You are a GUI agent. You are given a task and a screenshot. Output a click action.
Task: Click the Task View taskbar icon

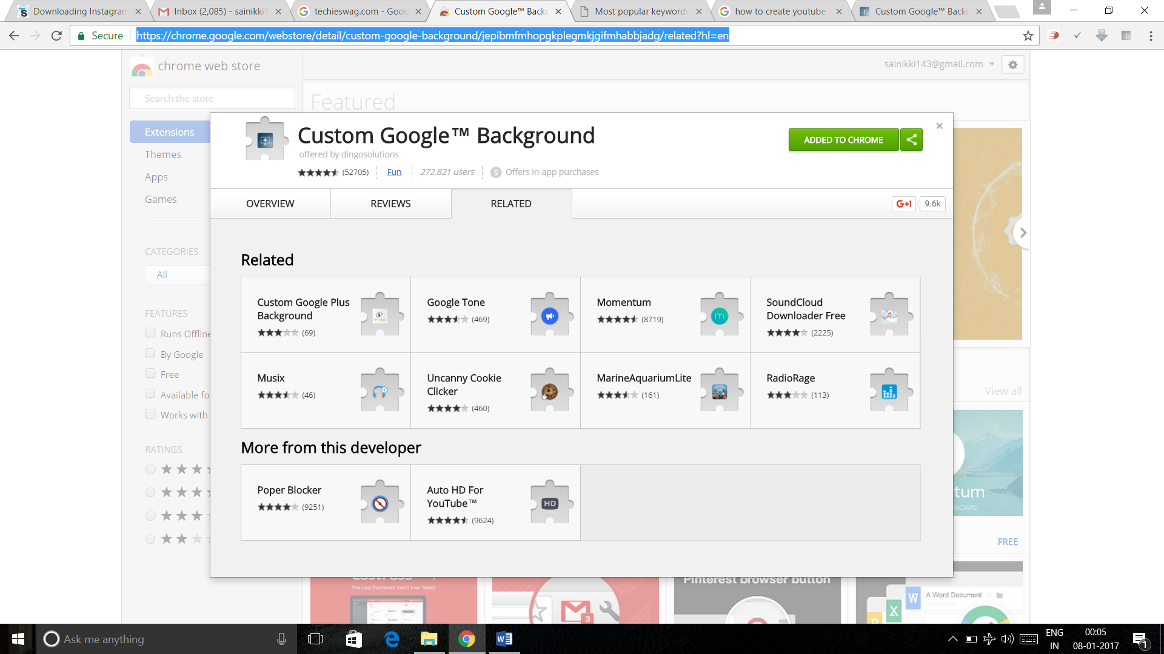pos(315,639)
